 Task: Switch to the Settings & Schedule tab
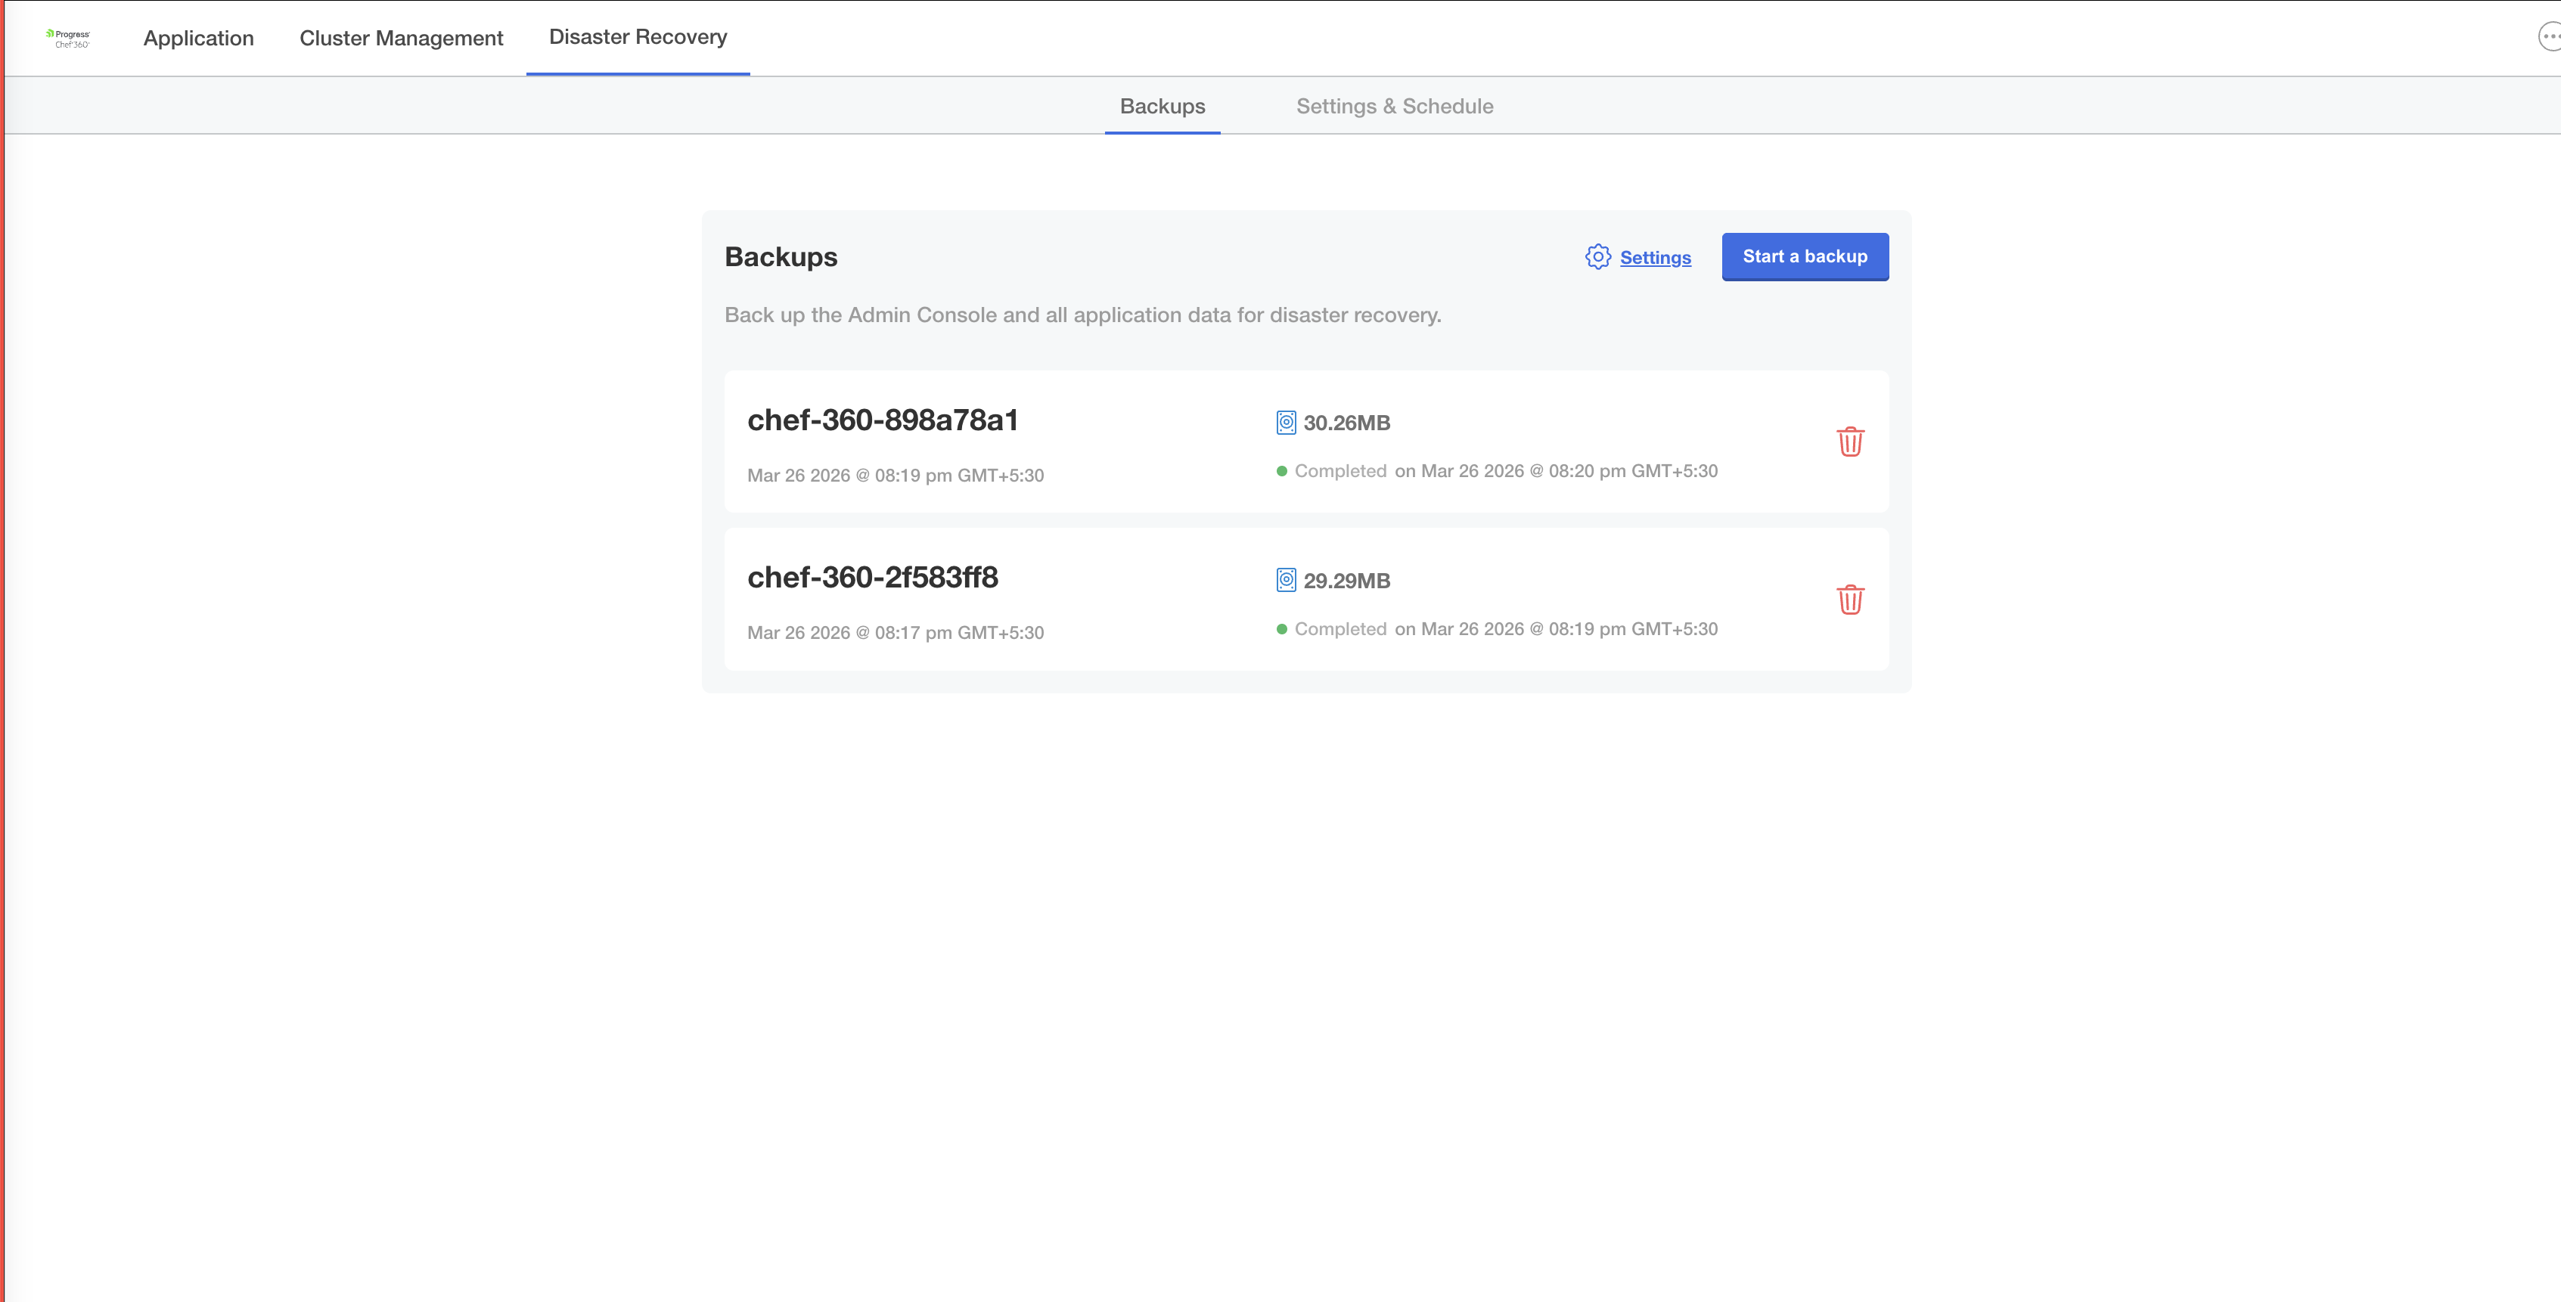tap(1395, 105)
